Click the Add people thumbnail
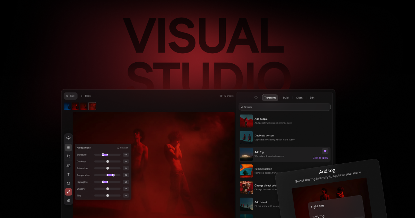415x218 pixels. point(246,121)
